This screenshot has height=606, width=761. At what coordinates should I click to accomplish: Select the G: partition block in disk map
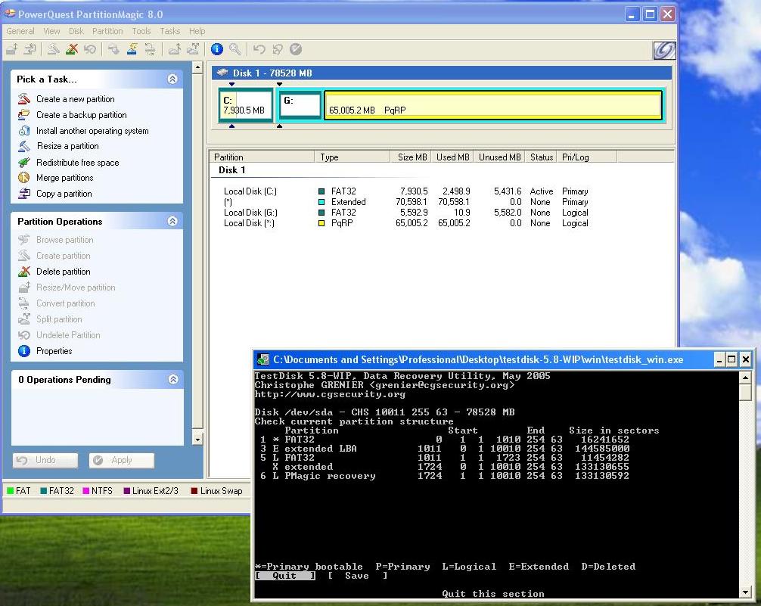coord(301,104)
